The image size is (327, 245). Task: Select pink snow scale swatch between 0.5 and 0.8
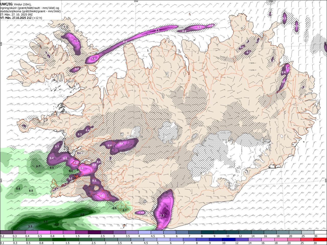[44, 232]
